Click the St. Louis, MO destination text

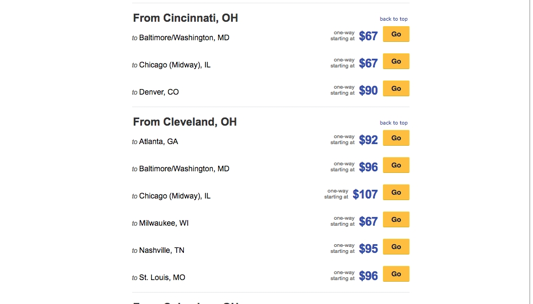(x=162, y=277)
